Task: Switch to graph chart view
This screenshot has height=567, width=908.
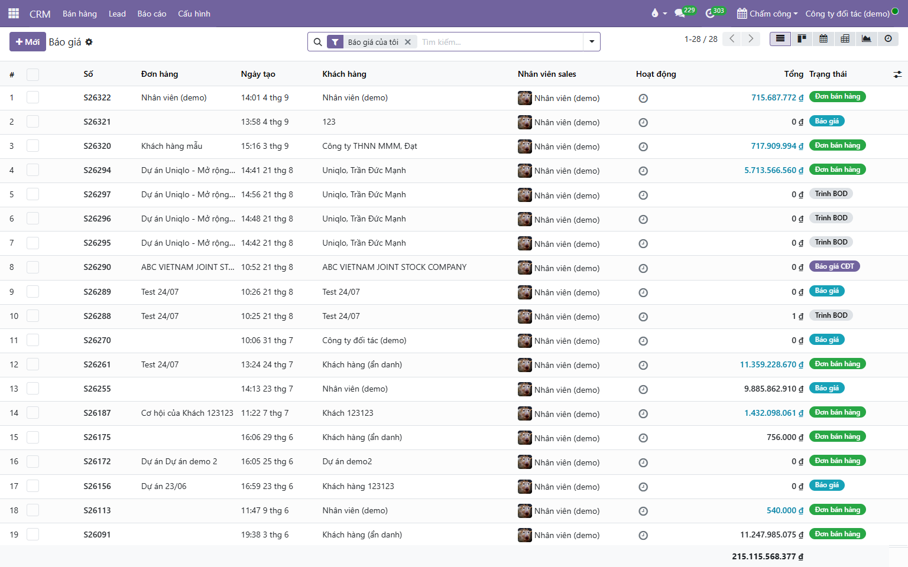Action: [x=867, y=39]
